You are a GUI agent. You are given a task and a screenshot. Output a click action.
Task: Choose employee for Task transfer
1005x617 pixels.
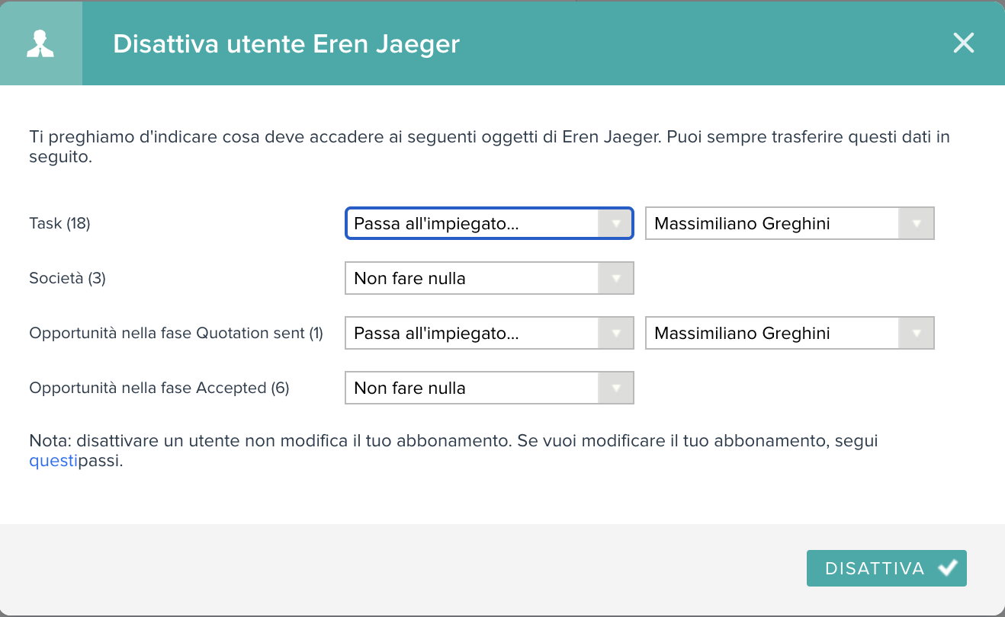point(790,224)
